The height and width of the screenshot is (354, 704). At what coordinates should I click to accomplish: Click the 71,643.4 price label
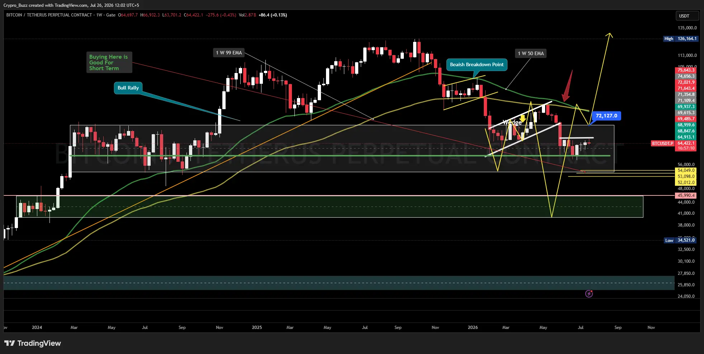(x=686, y=88)
